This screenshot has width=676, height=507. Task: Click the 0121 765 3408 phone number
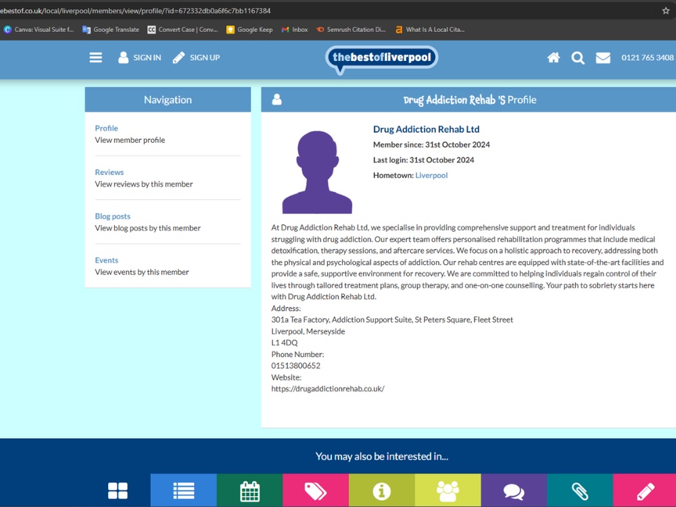(647, 57)
